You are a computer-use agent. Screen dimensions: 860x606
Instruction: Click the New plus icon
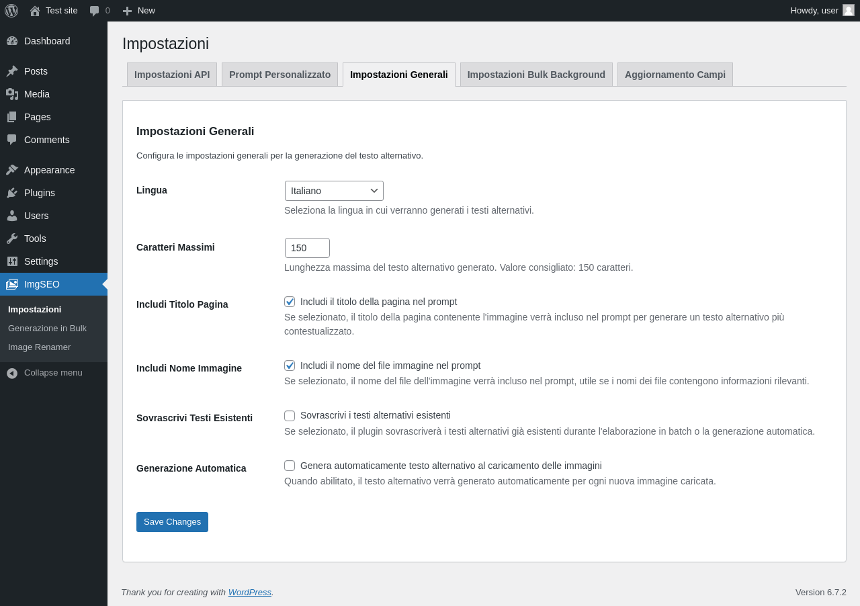tap(127, 11)
